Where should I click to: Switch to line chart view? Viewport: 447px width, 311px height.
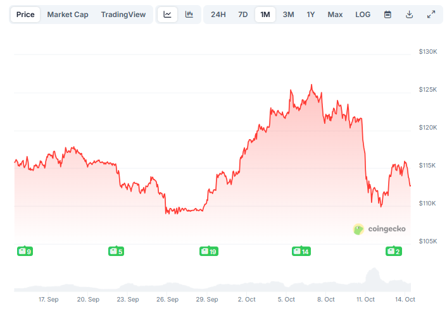click(x=167, y=15)
